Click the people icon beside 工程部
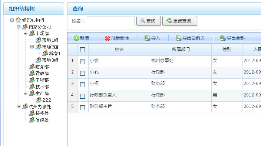Screen dimensions: 261x146 click(32, 80)
